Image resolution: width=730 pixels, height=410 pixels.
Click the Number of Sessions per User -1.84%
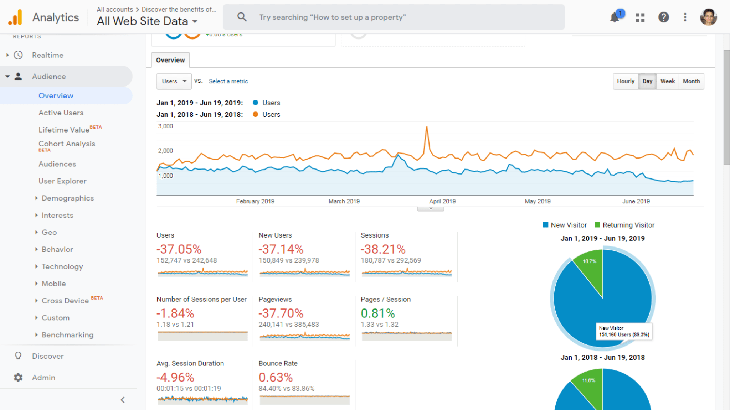[x=175, y=313]
